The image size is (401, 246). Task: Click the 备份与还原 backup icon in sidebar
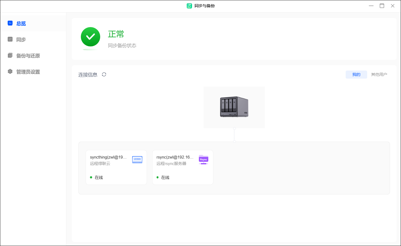point(10,56)
